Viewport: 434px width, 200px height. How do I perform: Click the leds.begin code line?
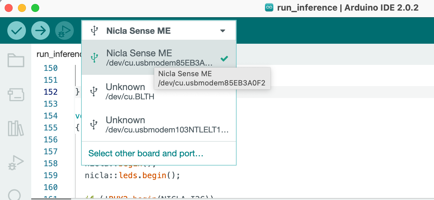coord(132,175)
